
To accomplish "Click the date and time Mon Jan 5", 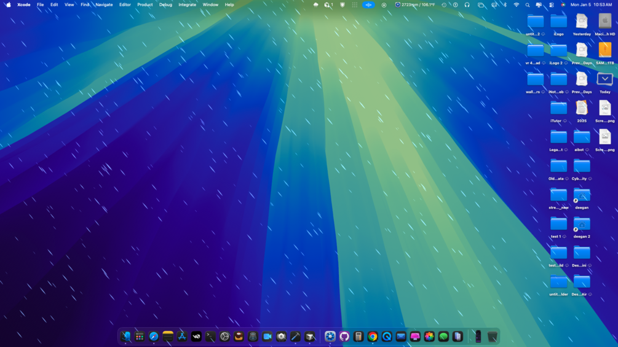I will pos(591,5).
